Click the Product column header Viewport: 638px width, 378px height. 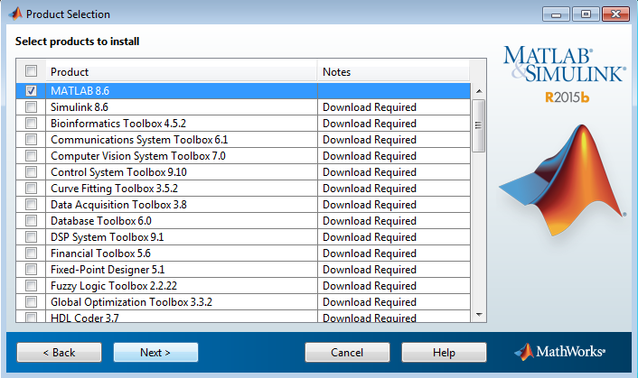182,71
